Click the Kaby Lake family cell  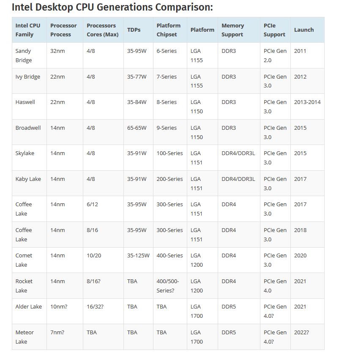[28, 179]
